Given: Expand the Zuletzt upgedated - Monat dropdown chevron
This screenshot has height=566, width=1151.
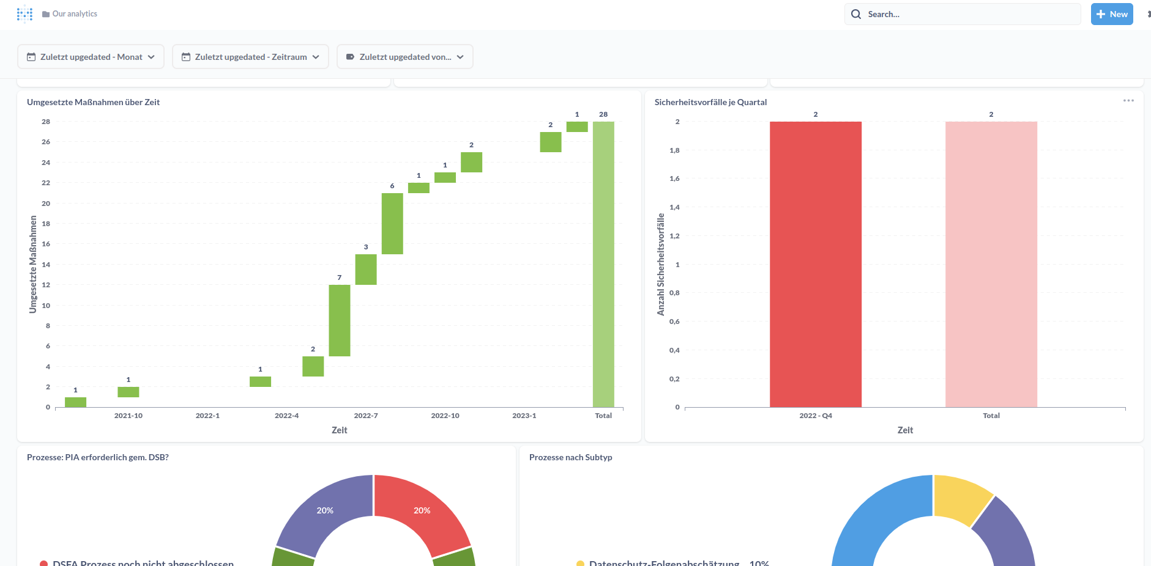Looking at the screenshot, I should pyautogui.click(x=151, y=57).
